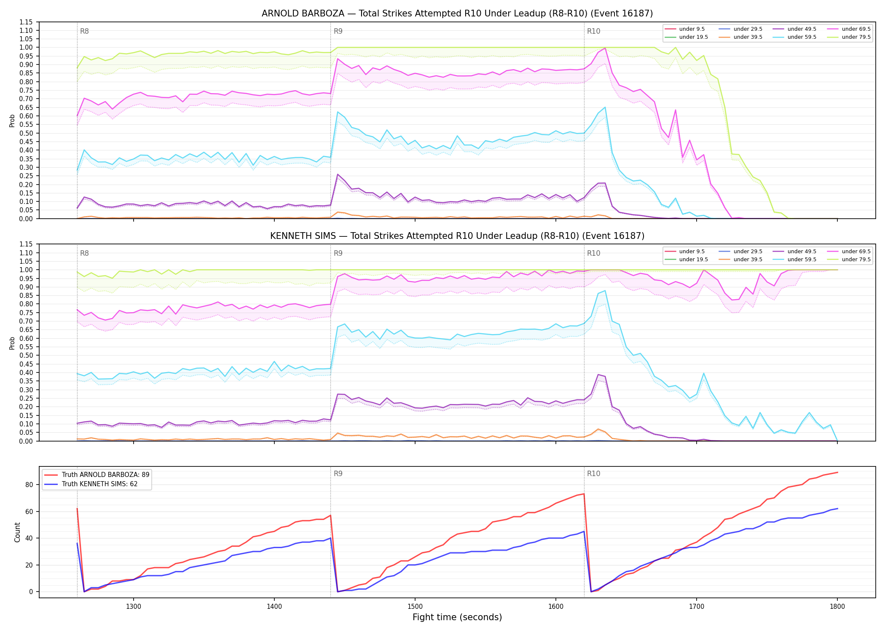Click the R10 round label in Barboza chart
Screen dimensions: 885x632
pyautogui.click(x=593, y=31)
